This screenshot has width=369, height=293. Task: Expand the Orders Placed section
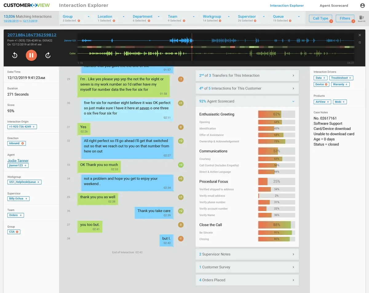247,280
